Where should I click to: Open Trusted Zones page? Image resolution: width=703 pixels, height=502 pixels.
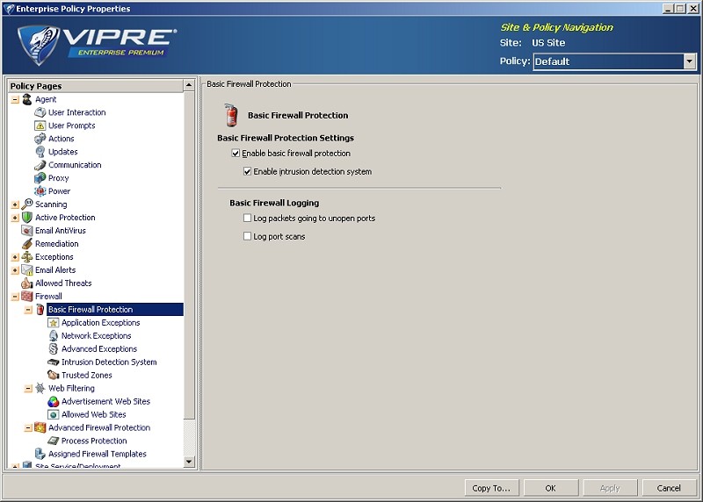point(86,376)
